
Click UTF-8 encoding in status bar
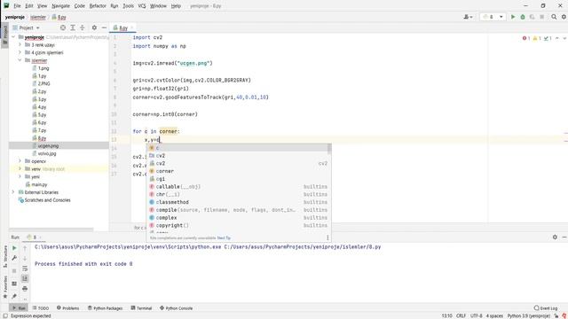[477, 315]
